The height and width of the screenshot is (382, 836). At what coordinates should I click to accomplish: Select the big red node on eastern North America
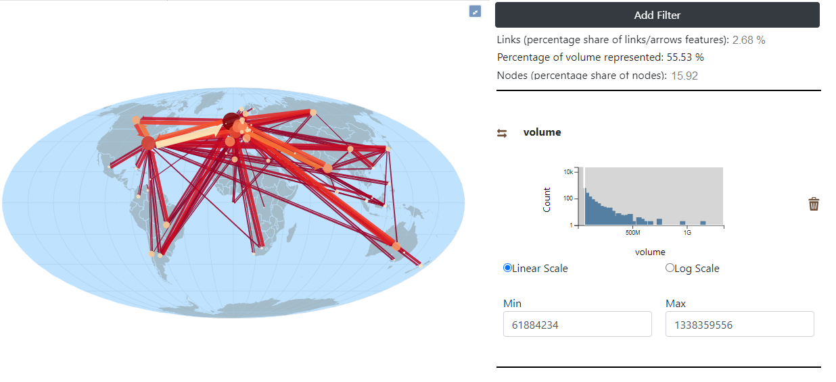149,143
